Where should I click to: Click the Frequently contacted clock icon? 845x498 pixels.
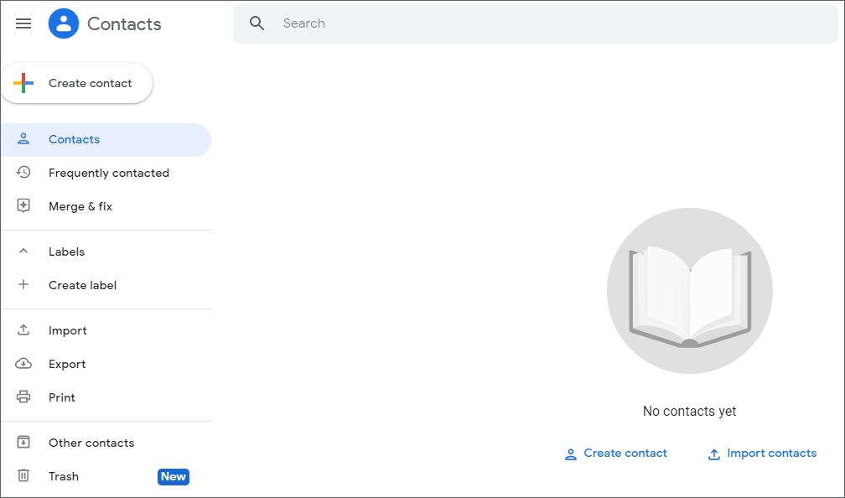[x=24, y=173]
